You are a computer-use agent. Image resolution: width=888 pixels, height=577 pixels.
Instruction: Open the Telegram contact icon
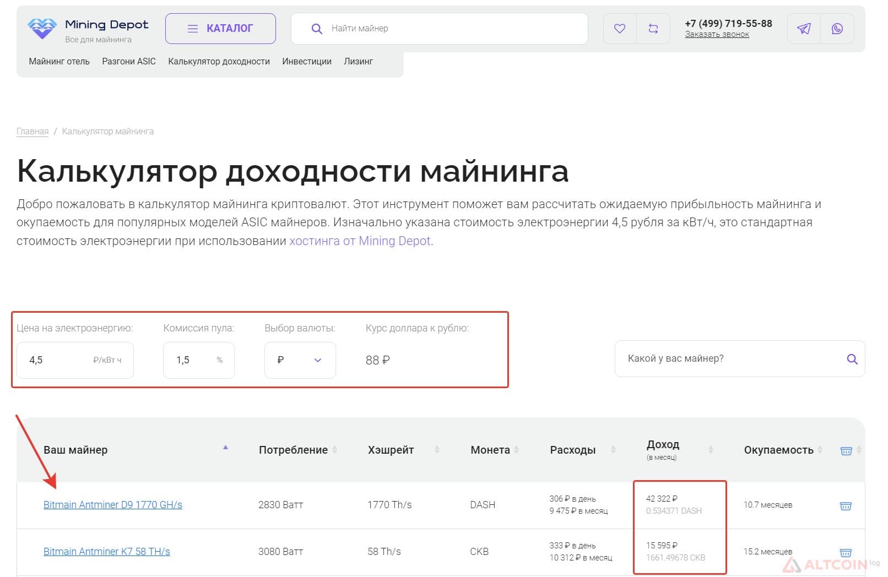(x=804, y=29)
